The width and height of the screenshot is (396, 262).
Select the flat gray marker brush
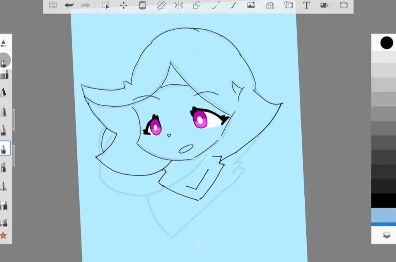pos(4,75)
